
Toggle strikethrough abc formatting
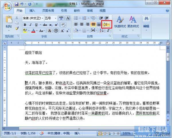[45, 25]
